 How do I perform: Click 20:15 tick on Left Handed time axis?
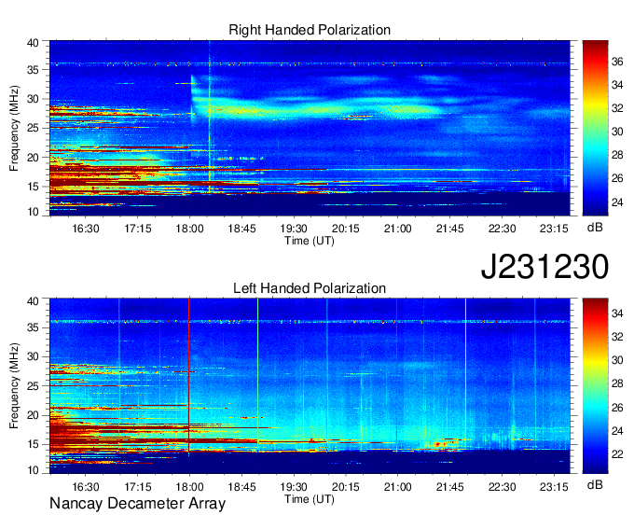[x=346, y=487]
